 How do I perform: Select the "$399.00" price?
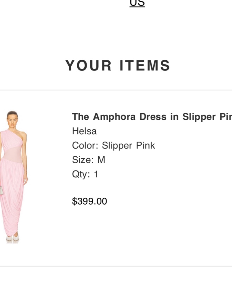[89, 201]
